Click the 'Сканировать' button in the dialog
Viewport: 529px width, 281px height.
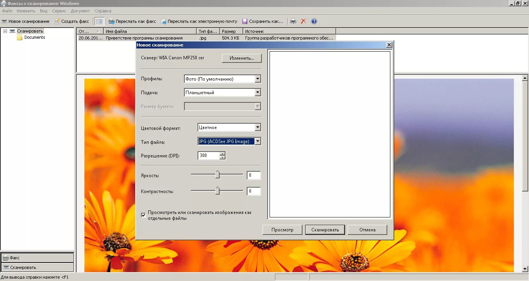coord(325,230)
